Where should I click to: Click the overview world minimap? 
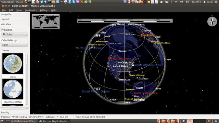click(46, 22)
